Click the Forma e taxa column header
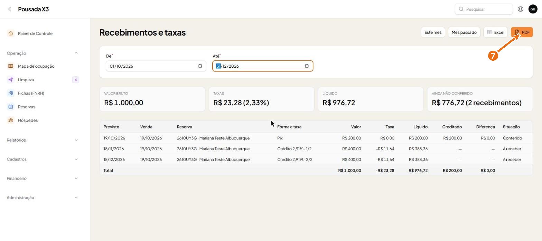Screen dimensions: 542x241 (289, 127)
